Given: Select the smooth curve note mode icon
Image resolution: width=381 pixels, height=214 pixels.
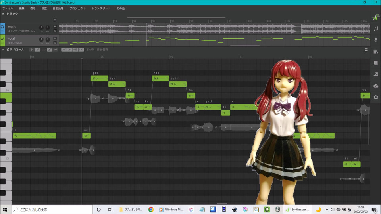Looking at the screenshot, I should [56, 50].
